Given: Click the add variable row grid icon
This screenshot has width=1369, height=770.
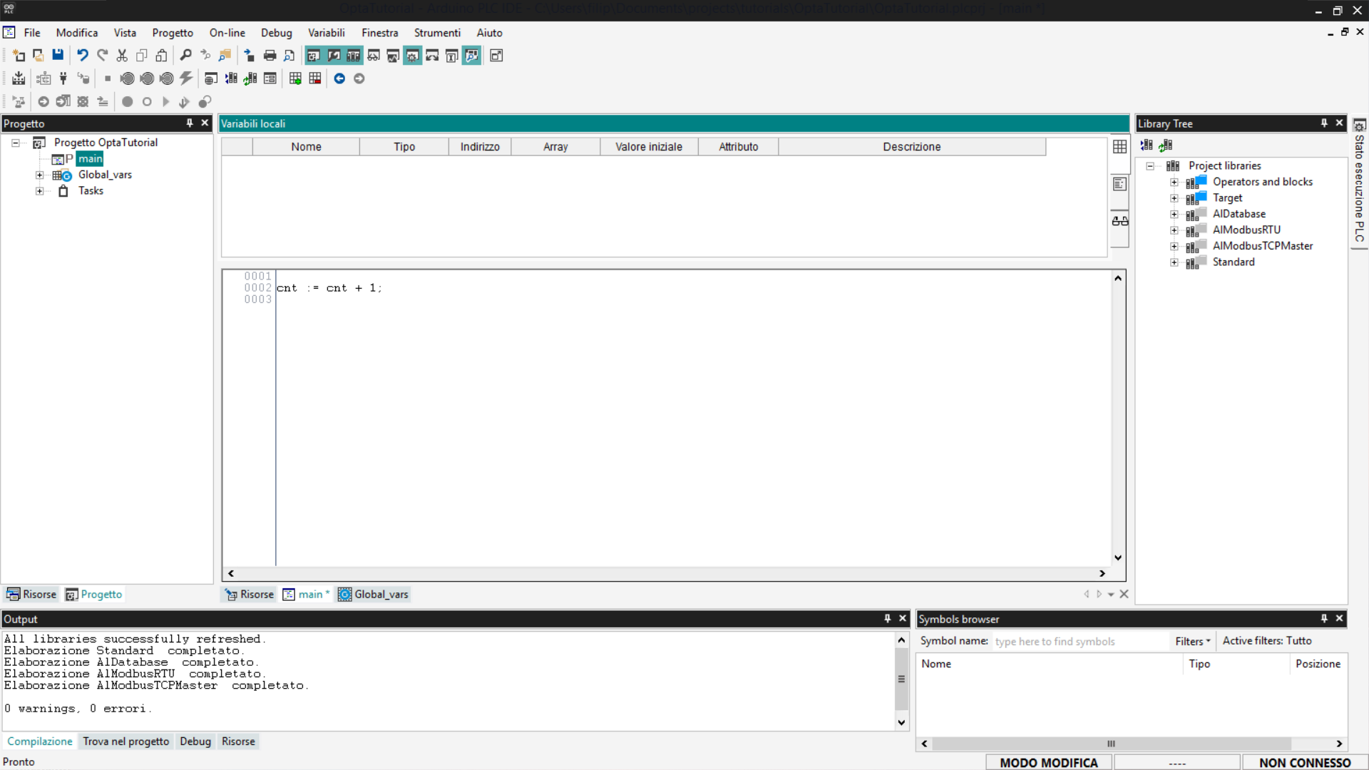Looking at the screenshot, I should pyautogui.click(x=295, y=78).
